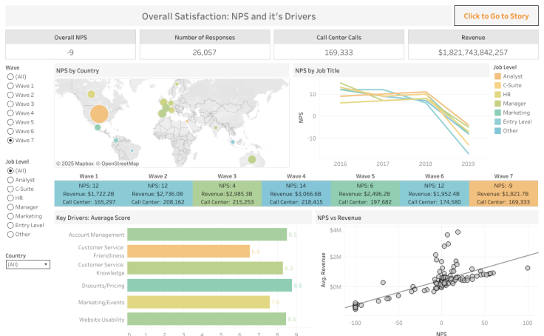The width and height of the screenshot is (544, 336).
Task: Click the Analyst color swatch in the legend
Action: tap(497, 77)
